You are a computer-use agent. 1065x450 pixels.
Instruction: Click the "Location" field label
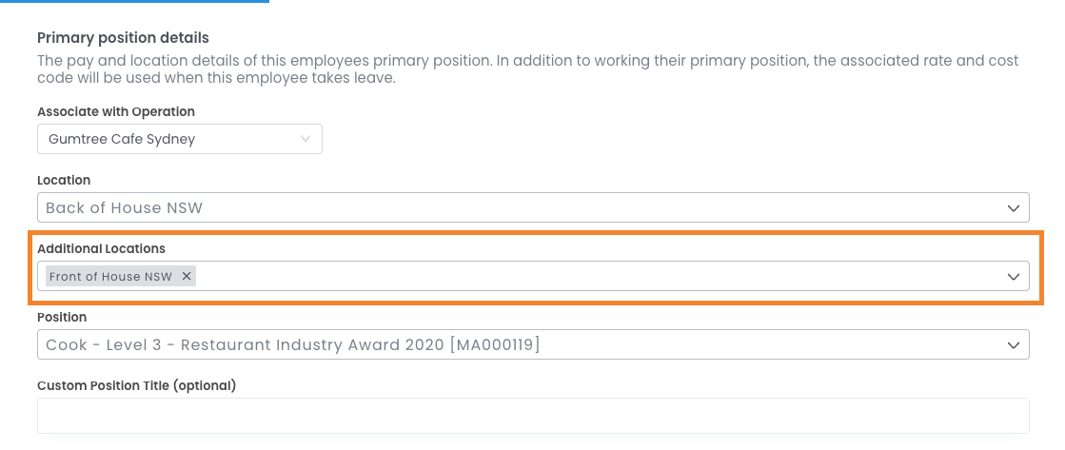(64, 180)
